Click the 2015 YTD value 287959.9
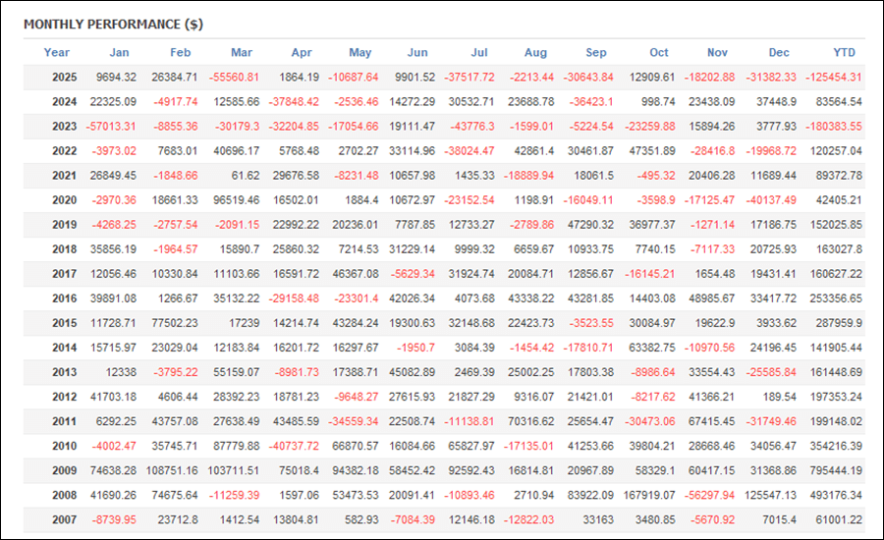The width and height of the screenshot is (884, 540). point(835,323)
